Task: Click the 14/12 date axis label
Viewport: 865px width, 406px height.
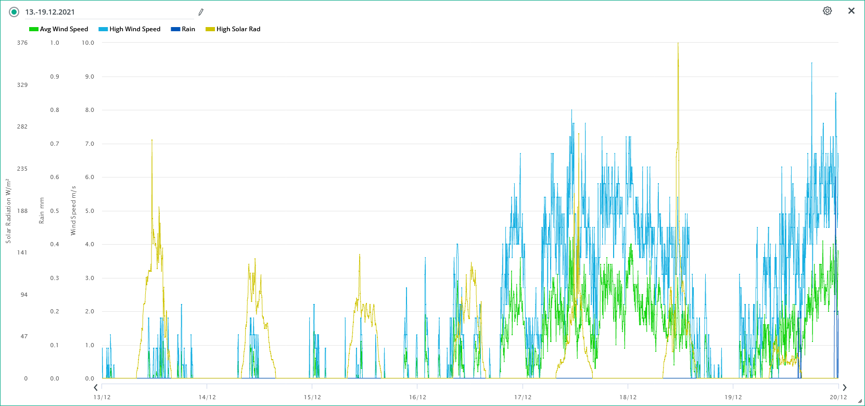Action: coord(207,397)
